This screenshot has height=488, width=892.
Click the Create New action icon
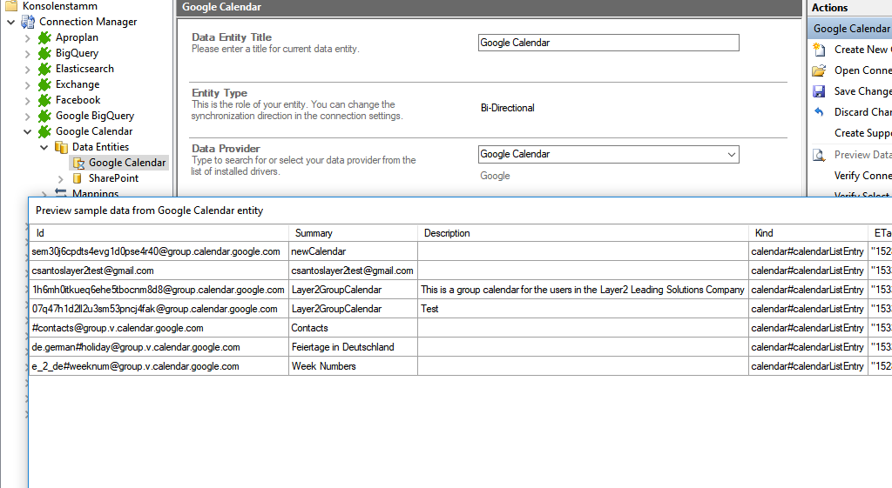(x=819, y=50)
